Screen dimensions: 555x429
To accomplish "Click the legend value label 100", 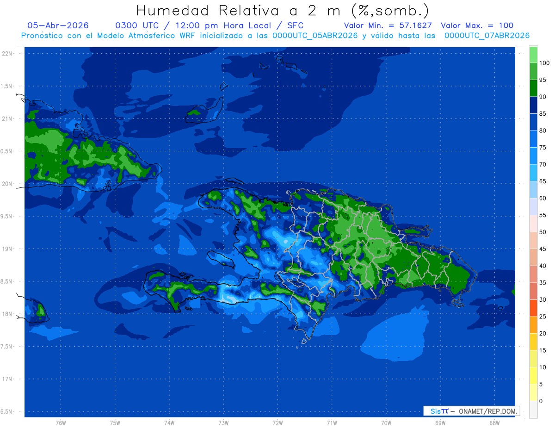I will click(x=544, y=63).
